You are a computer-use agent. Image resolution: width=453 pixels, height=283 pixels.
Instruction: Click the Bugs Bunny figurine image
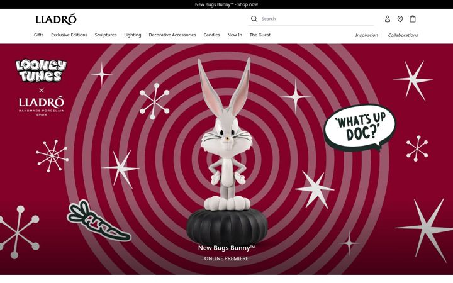(226, 150)
